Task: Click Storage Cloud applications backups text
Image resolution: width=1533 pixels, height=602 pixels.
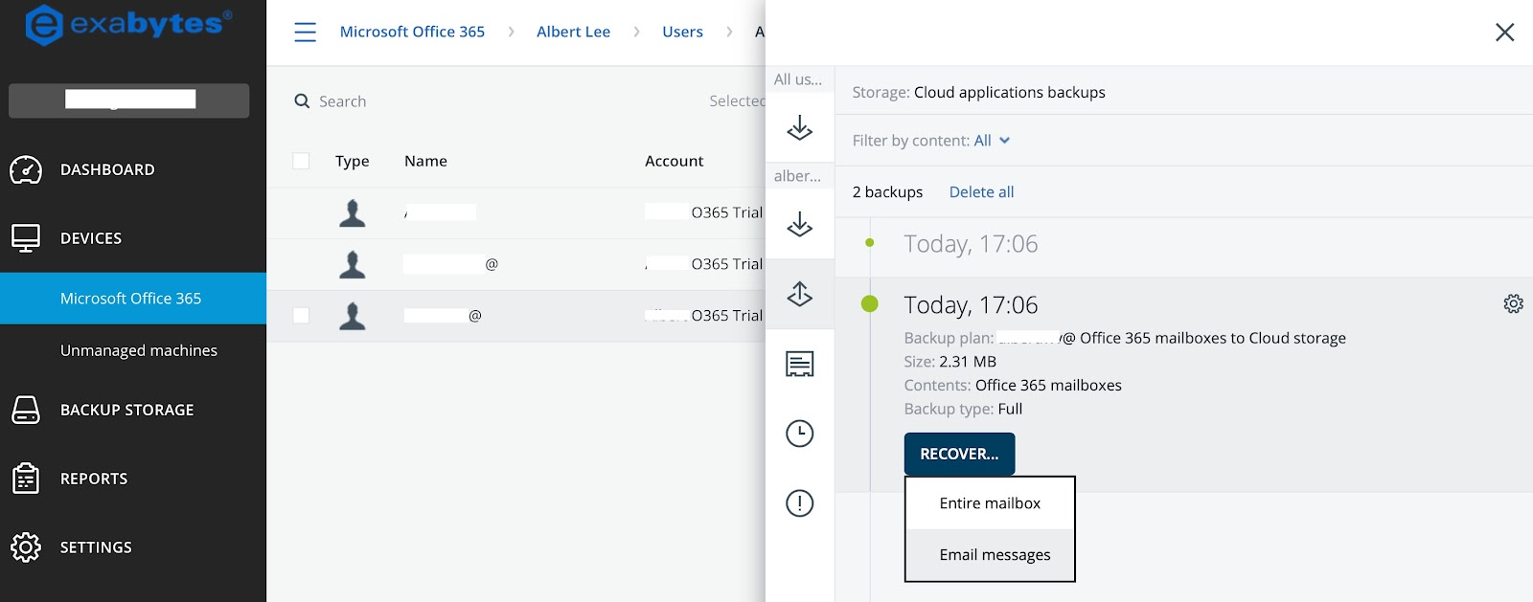Action: tap(1009, 93)
